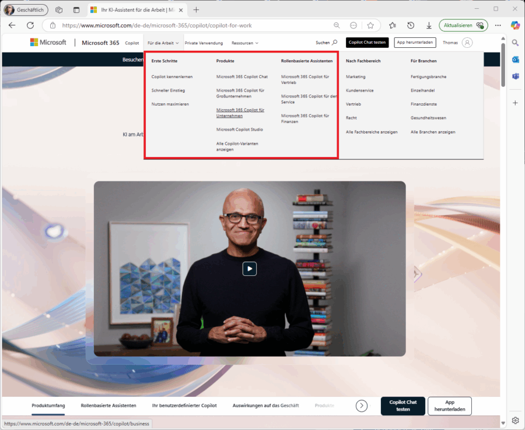Open the browser settings and more menu

pyautogui.click(x=498, y=26)
